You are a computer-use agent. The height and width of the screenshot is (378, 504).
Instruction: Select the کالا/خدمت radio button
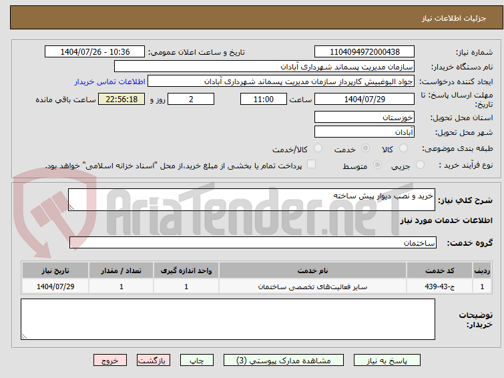(318, 148)
